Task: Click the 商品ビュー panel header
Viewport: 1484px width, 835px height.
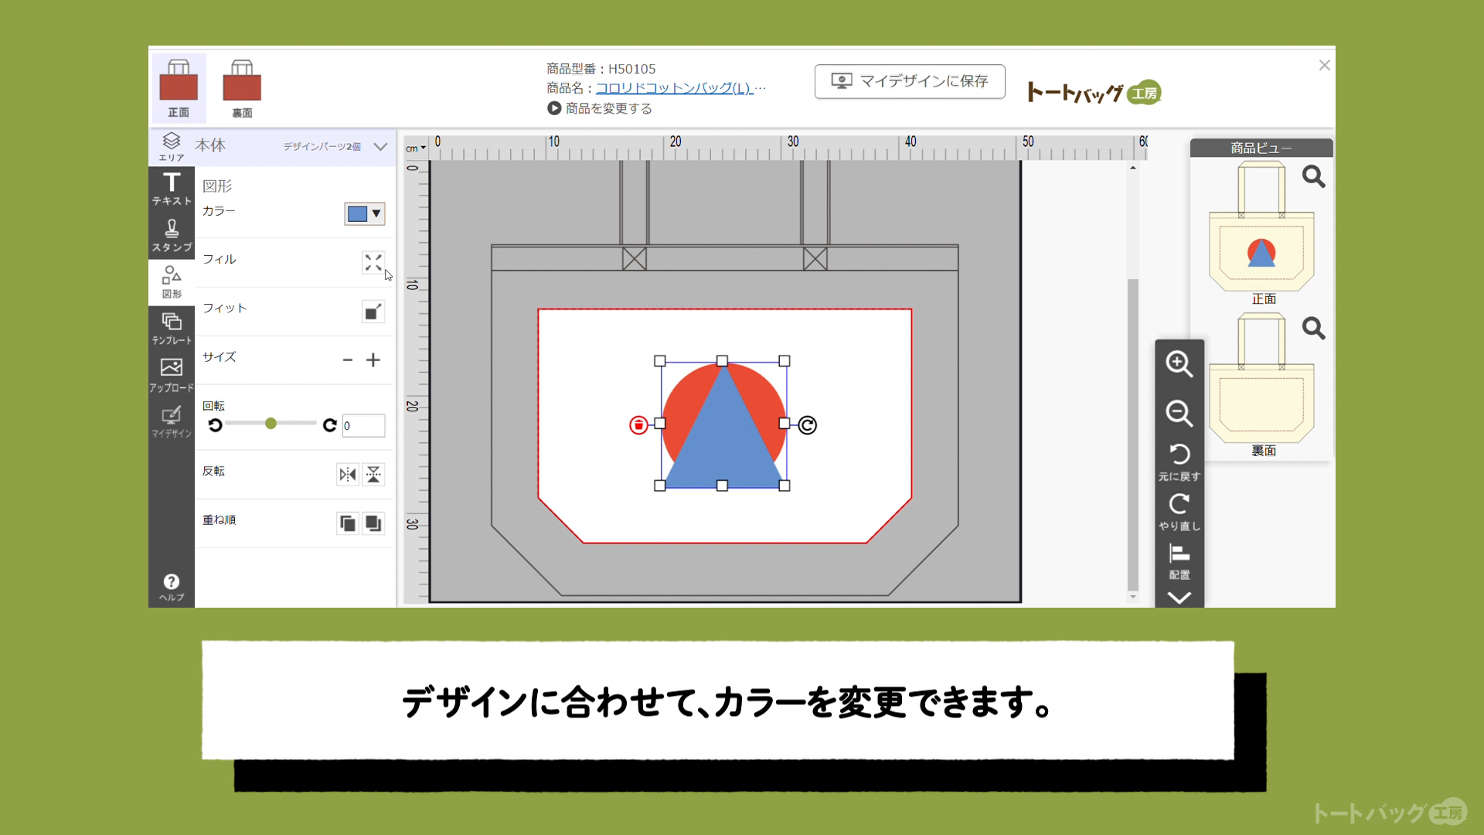Action: coord(1261,148)
